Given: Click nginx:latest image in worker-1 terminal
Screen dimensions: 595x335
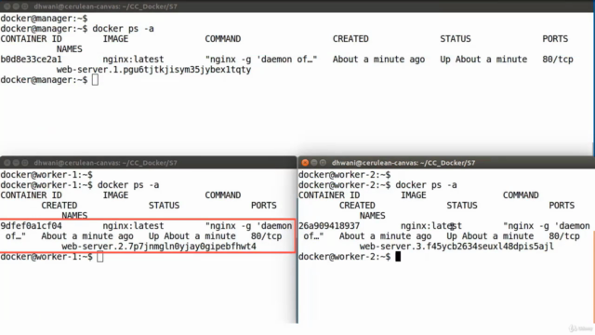Looking at the screenshot, I should [133, 226].
